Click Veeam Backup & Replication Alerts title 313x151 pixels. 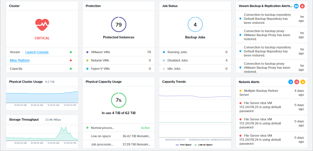(x=265, y=6)
